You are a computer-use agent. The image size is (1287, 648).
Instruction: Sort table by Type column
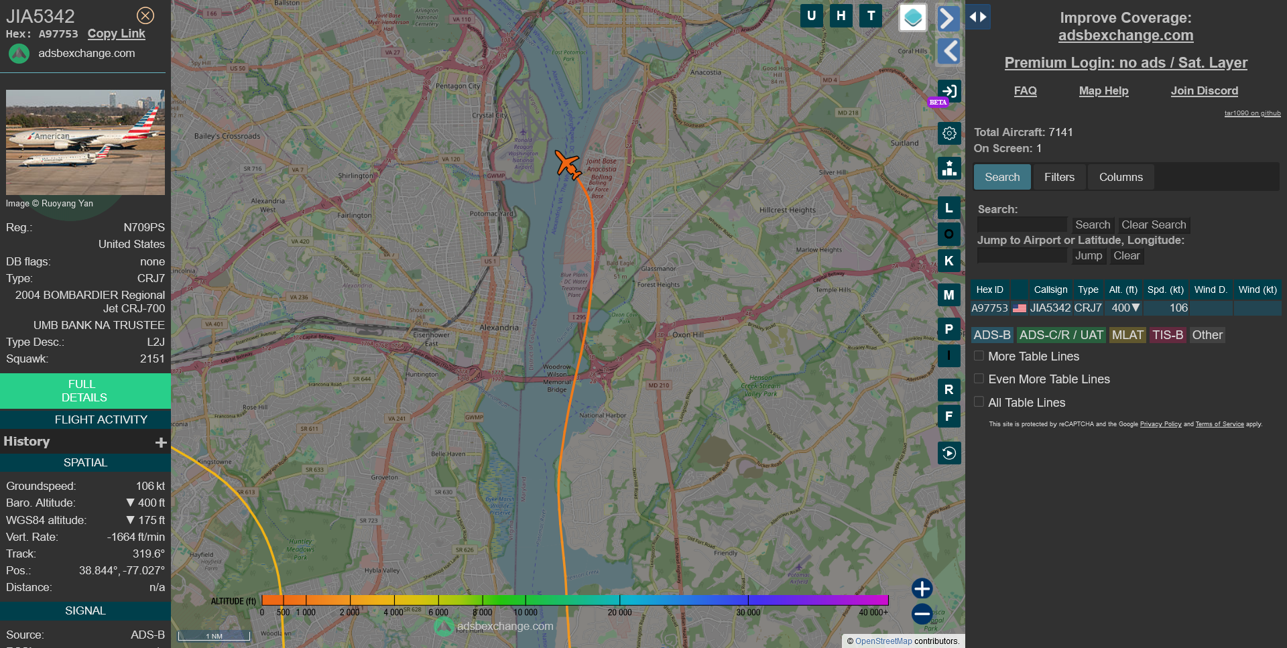point(1088,289)
